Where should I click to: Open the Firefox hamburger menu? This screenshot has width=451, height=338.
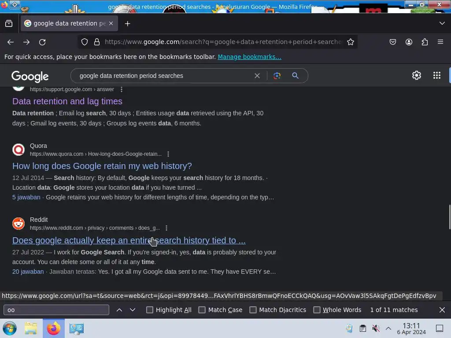pyautogui.click(x=440, y=42)
